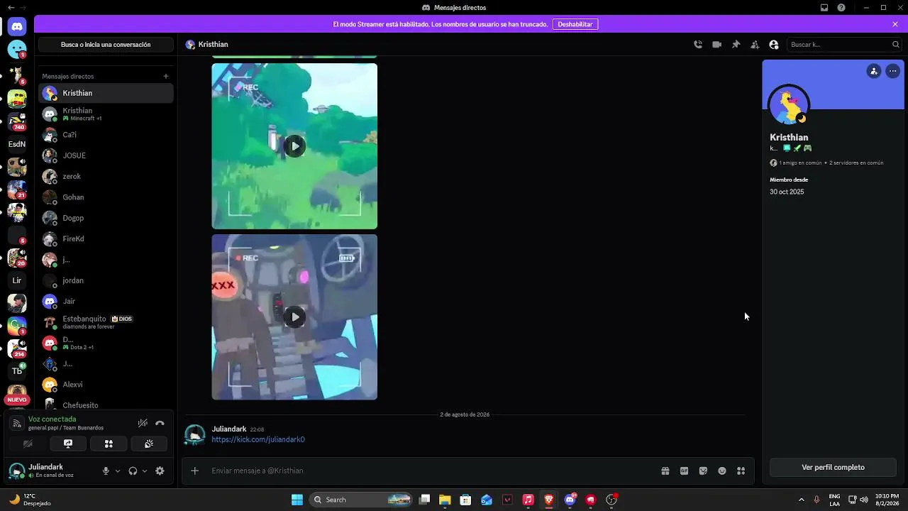Select FireKd in the DM list
908x511 pixels.
click(106, 238)
